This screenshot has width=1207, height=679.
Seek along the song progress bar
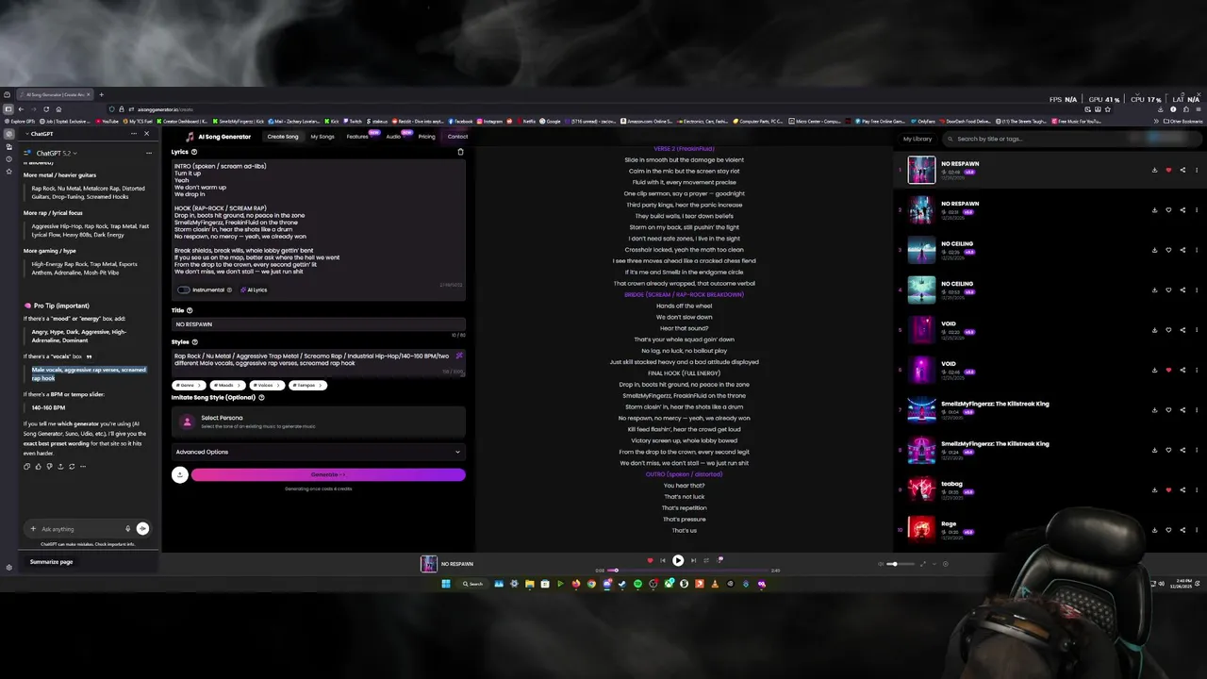tap(687, 570)
